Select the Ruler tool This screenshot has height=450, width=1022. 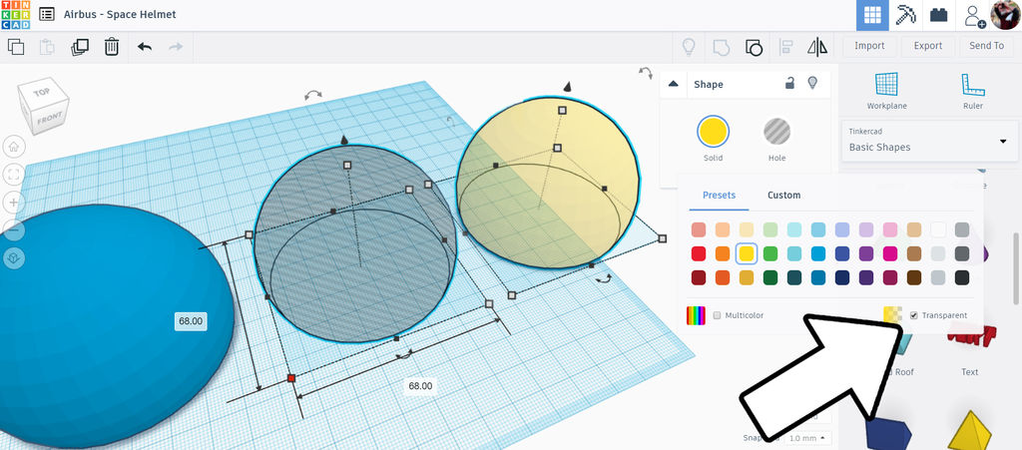click(x=972, y=91)
